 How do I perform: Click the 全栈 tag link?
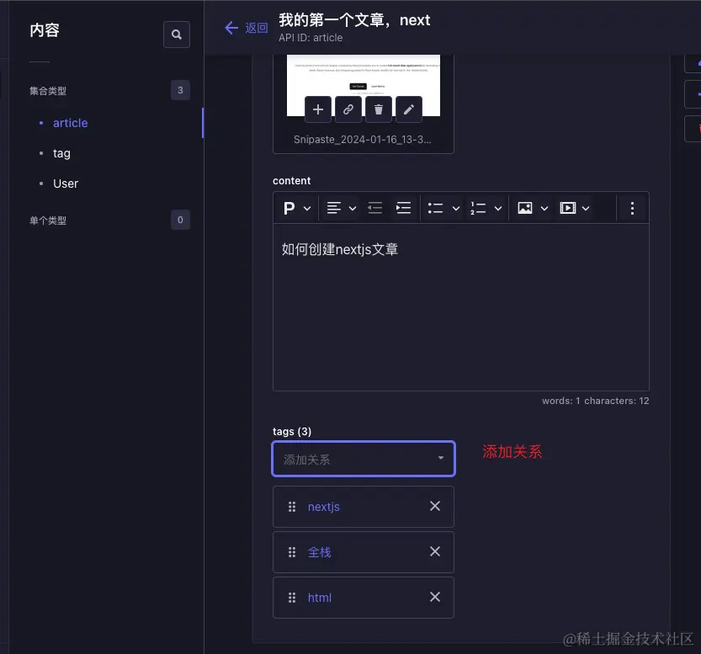(319, 552)
